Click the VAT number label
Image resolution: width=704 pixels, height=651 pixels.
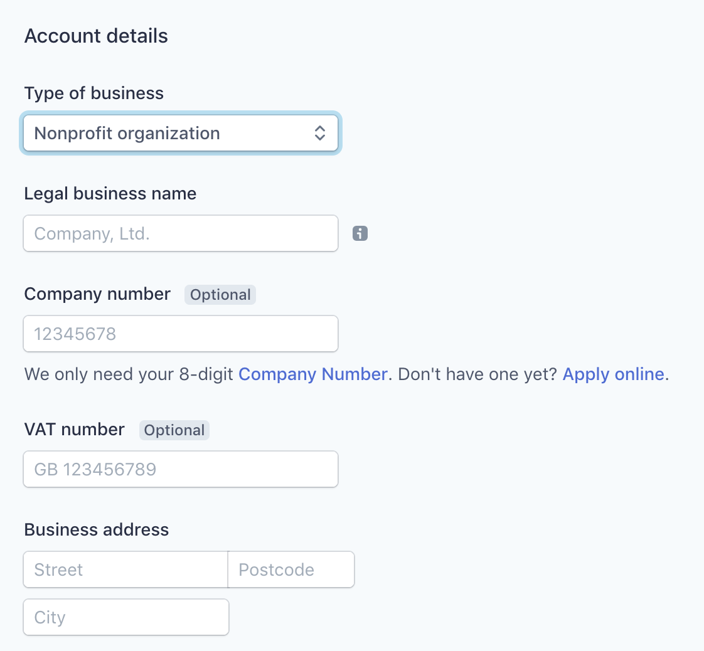pos(75,430)
